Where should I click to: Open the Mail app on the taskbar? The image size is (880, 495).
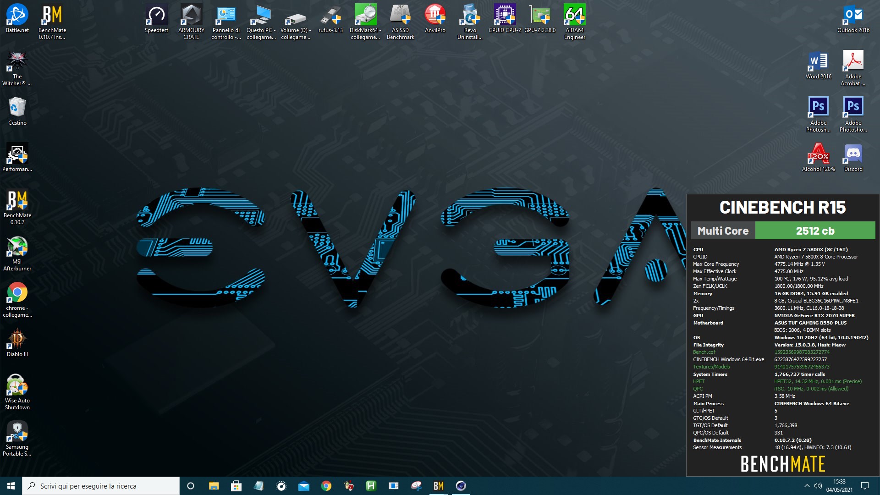click(x=303, y=486)
